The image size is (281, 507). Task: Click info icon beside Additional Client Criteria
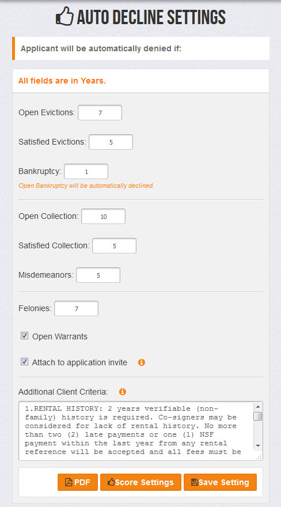[x=123, y=392]
